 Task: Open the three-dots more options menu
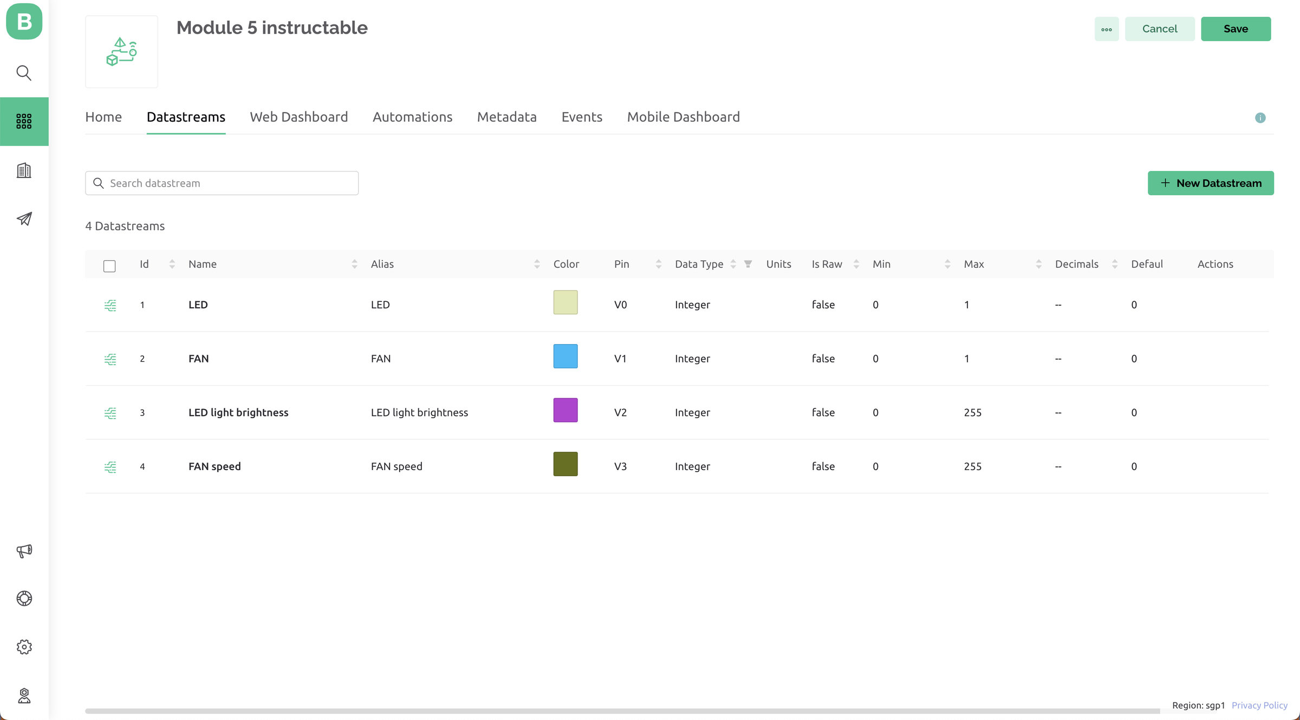pos(1106,29)
